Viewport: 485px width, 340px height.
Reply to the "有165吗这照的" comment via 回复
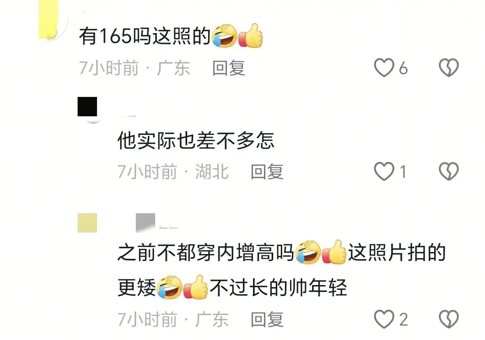click(229, 68)
